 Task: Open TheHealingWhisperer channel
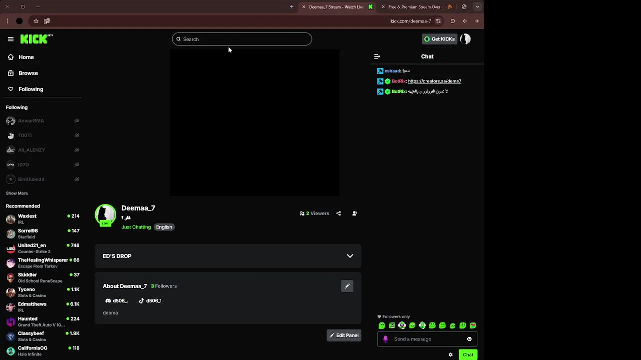[42, 263]
